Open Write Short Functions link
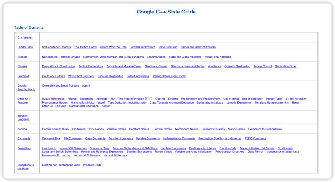Viewport: 335px width, 182px height. click(81, 76)
